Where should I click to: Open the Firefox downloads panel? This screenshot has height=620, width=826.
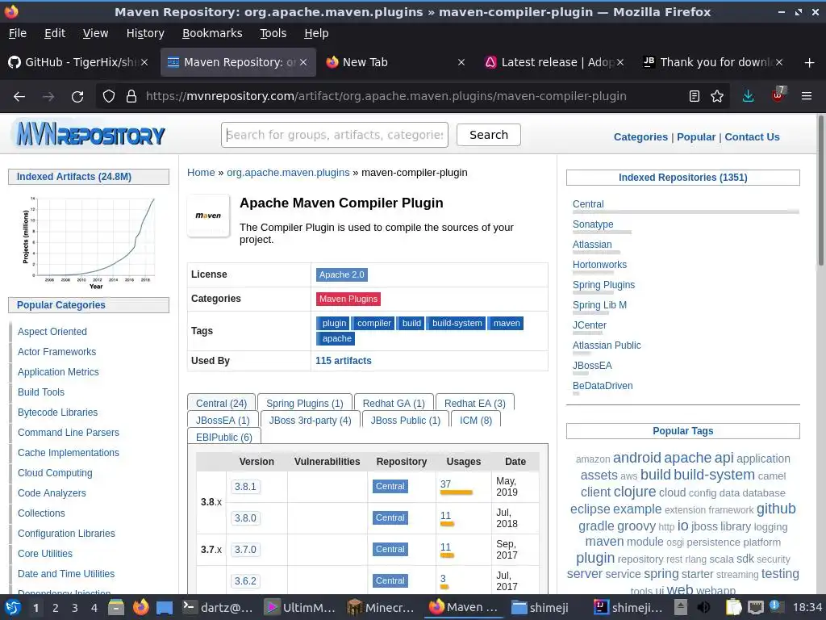pyautogui.click(x=748, y=96)
